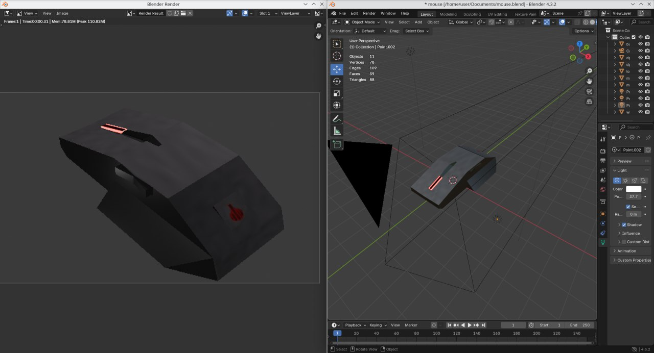
Task: Choose the Measure tool
Action: [x=337, y=131]
